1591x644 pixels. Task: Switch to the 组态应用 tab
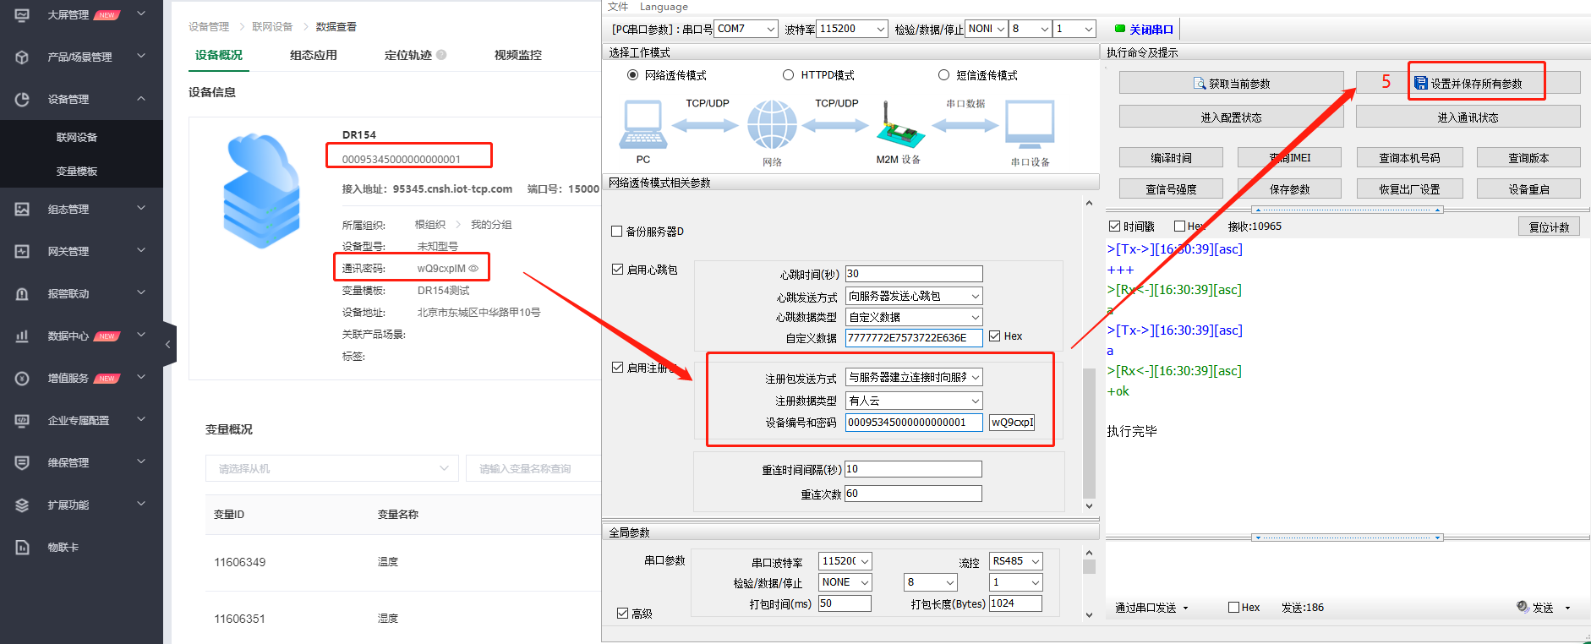313,55
